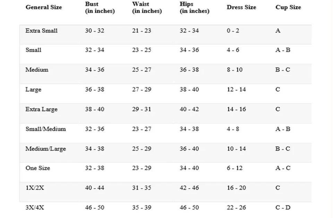Click the General Size column header
Viewport: 333px width, 218px height.
click(44, 7)
